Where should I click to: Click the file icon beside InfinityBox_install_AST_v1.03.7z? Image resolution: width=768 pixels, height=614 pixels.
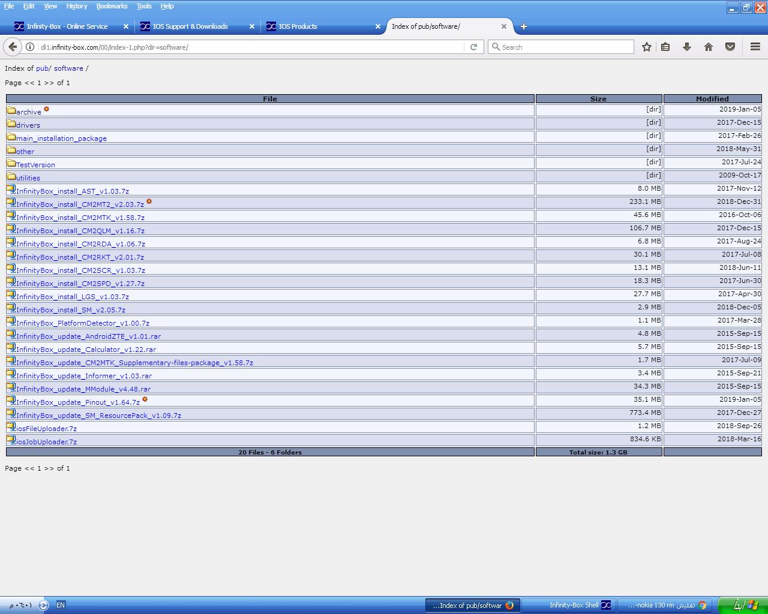tap(11, 189)
